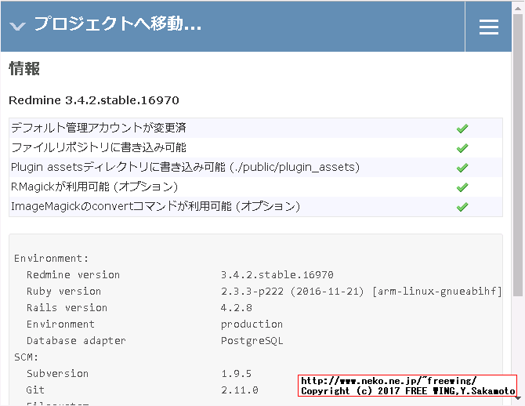Image resolution: width=525 pixels, height=406 pixels.
Task: Select ImageMagickのconvertコマンドが利用可能 text
Action: click(155, 206)
